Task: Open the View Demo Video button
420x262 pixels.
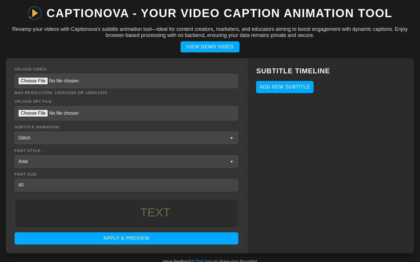Action: coord(210,47)
